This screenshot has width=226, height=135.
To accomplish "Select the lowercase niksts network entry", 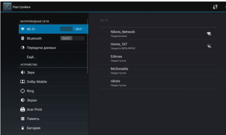I will pyautogui.click(x=158, y=83).
